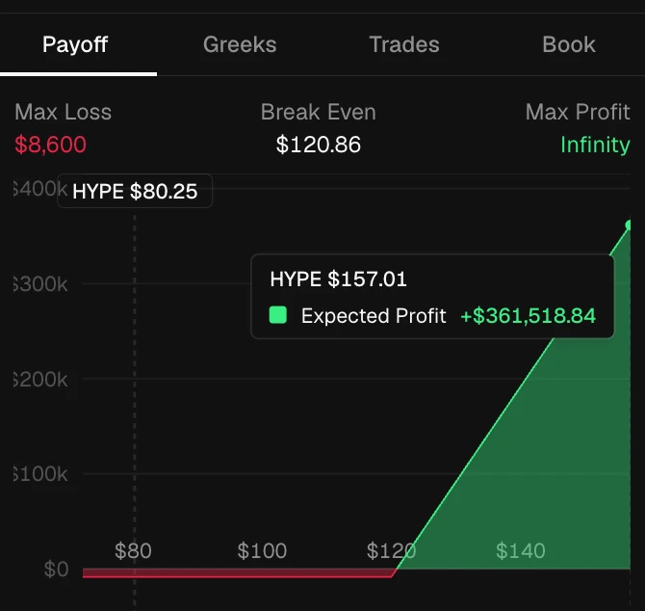Click the $120 x-axis label
Screen dimensions: 645x611
[391, 550]
